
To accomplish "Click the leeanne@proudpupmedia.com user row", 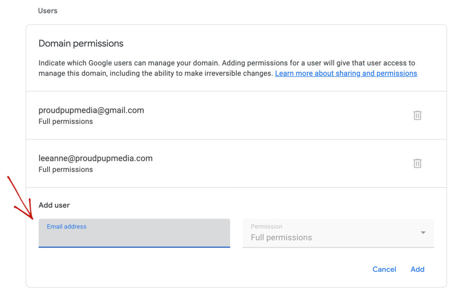I will pos(236,164).
